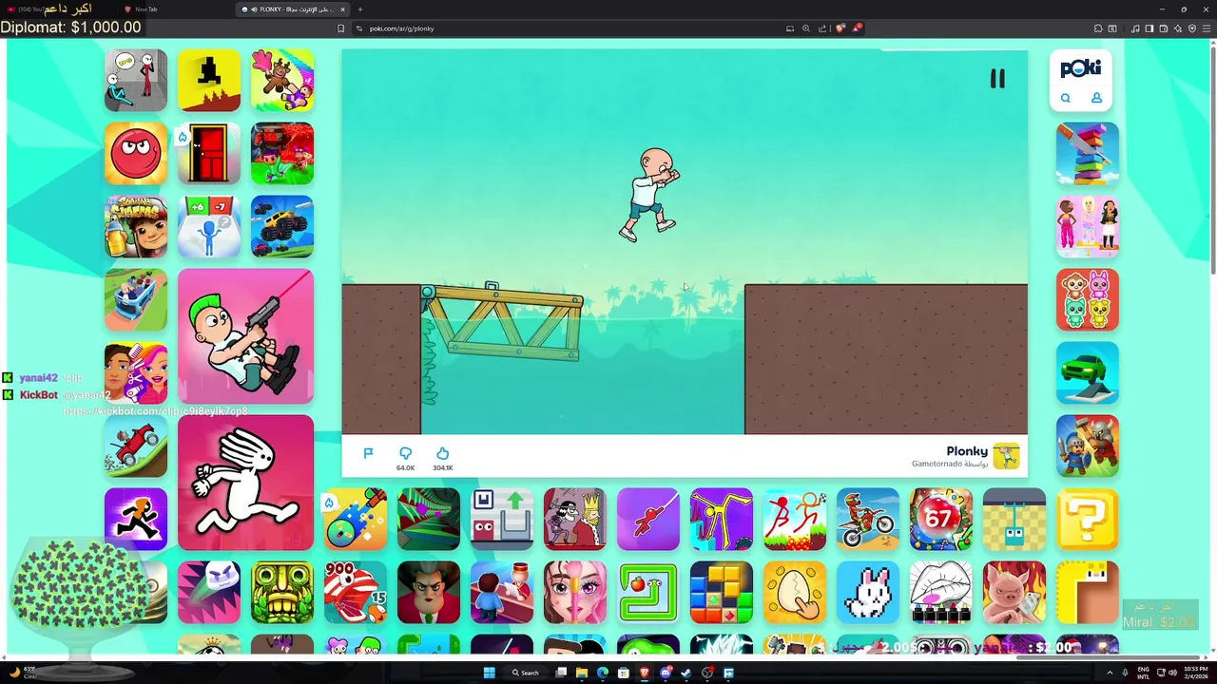Open the green mohawk gunman game
1217x684 pixels.
(x=245, y=336)
